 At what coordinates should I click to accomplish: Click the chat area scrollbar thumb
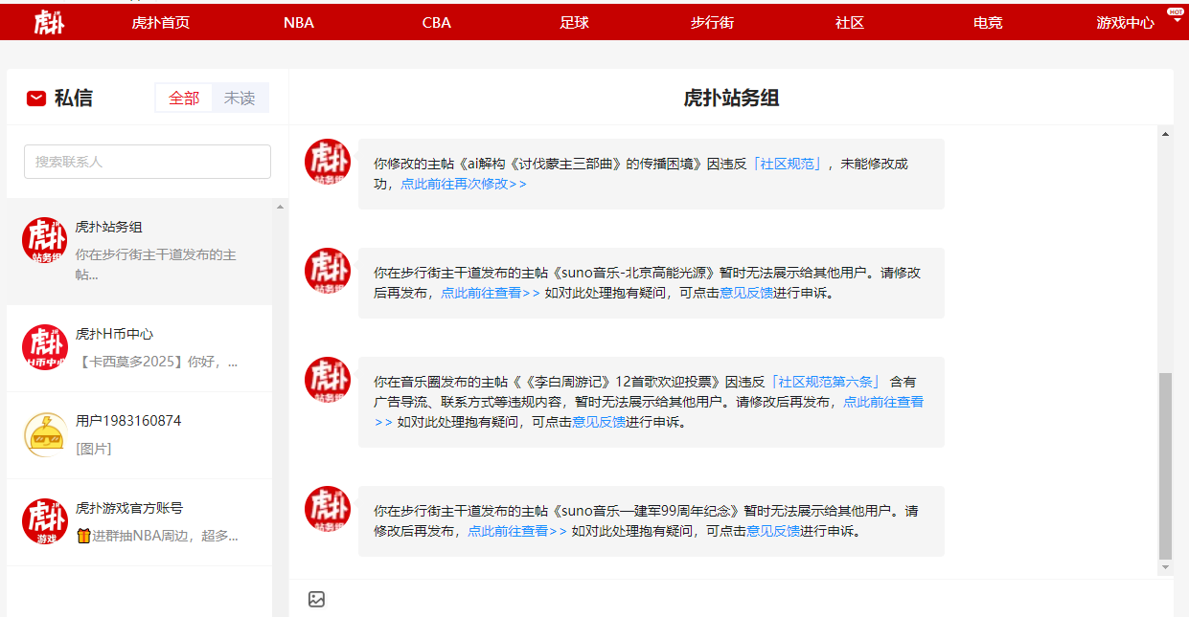pos(1165,466)
